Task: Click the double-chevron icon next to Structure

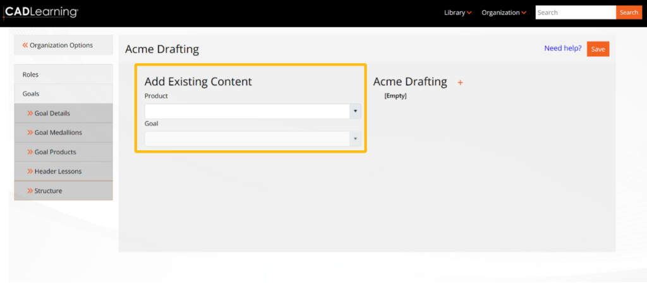Action: click(30, 191)
